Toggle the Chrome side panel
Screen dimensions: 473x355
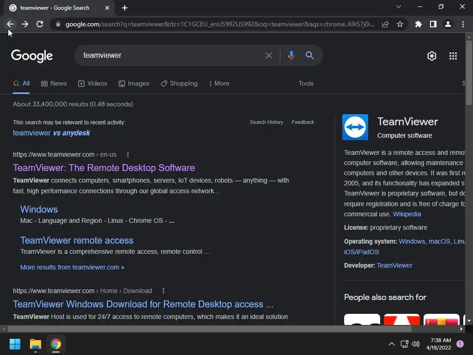tap(433, 24)
